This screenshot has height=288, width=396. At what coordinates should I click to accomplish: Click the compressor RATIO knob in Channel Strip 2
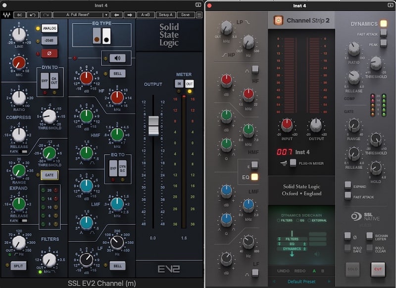tap(353, 48)
